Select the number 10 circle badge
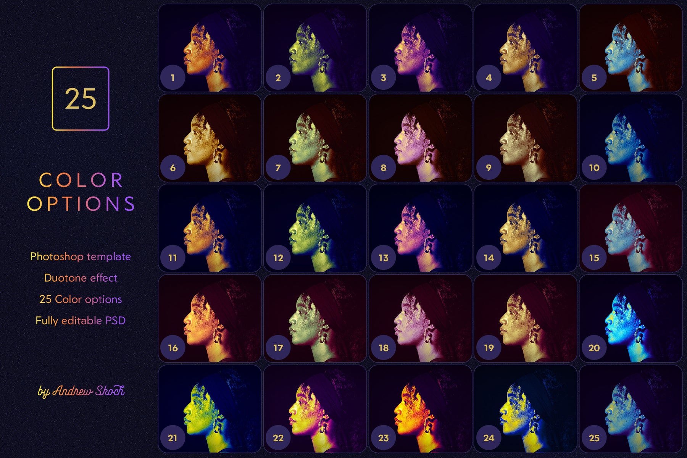The image size is (687, 458). click(594, 168)
